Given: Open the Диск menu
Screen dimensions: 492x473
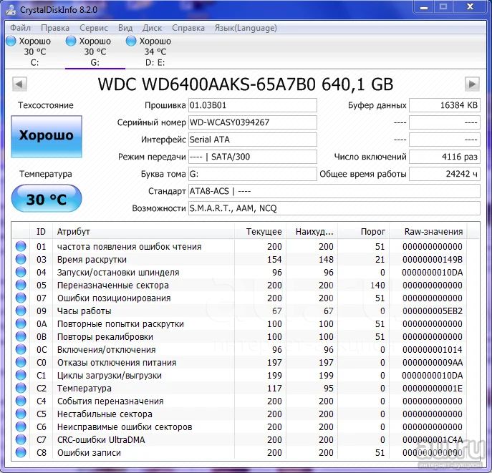Looking at the screenshot, I should coord(152,28).
